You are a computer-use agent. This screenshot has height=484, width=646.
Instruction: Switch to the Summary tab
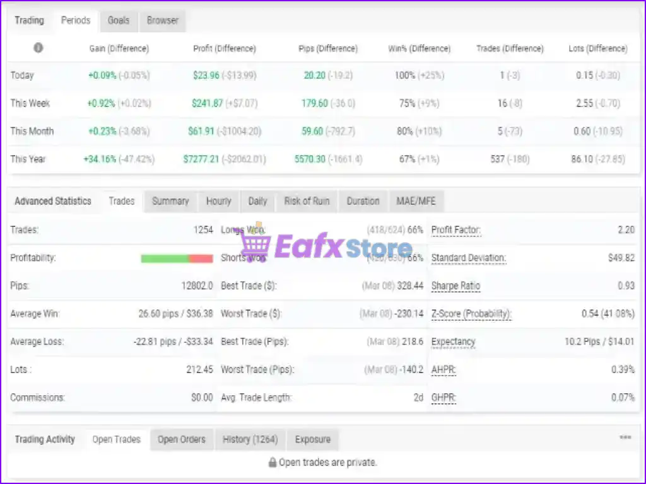tap(170, 201)
